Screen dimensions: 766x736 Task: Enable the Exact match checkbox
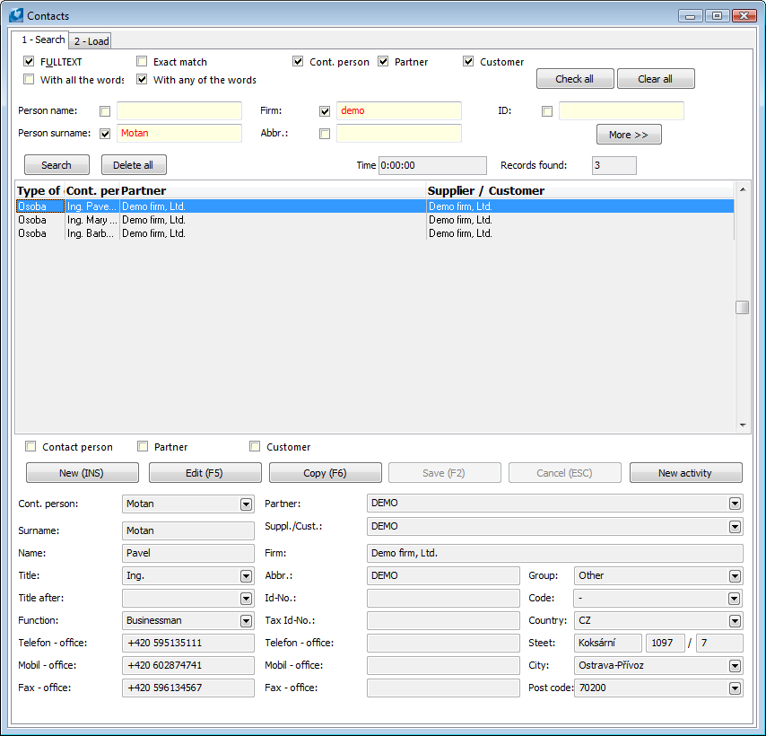coord(142,62)
